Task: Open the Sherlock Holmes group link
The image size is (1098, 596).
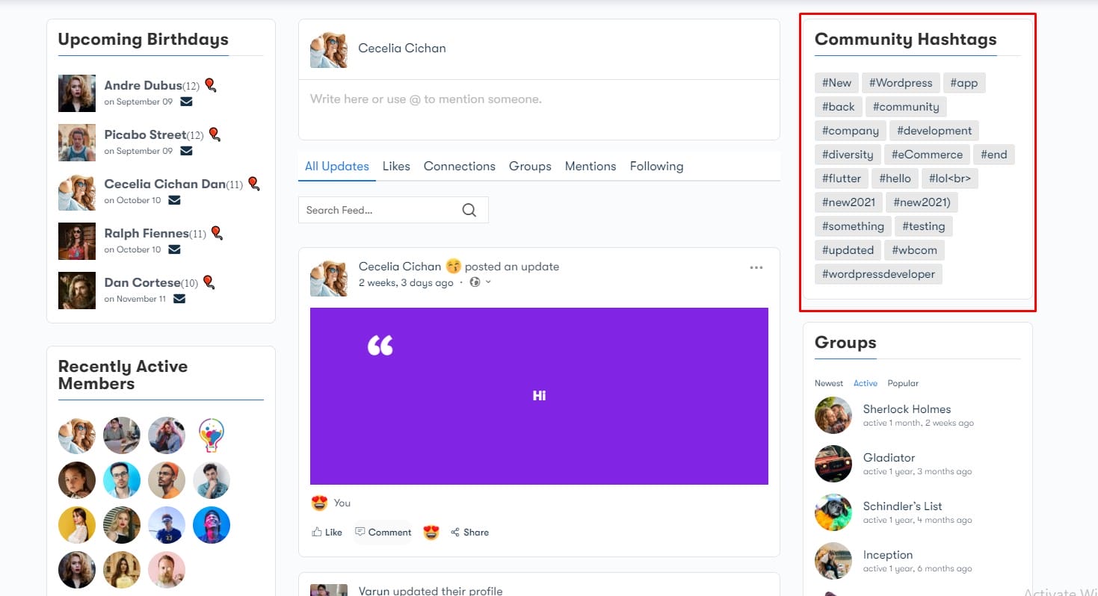Action: pos(907,409)
